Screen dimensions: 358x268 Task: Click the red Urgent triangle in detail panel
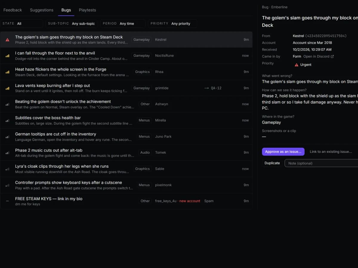point(297,65)
